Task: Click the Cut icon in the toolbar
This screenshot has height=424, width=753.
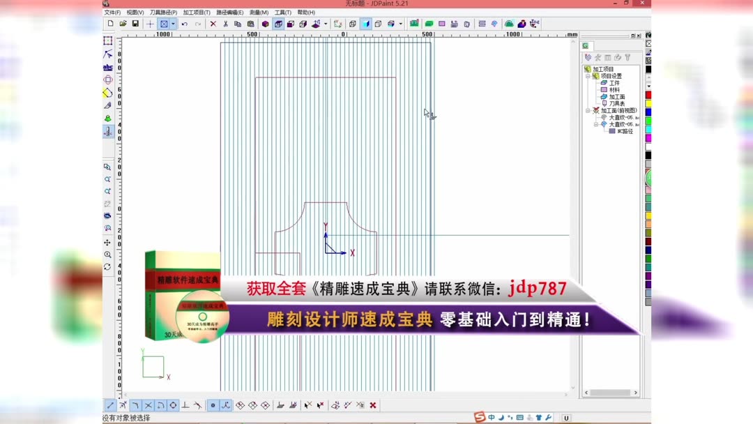Action: coord(225,23)
